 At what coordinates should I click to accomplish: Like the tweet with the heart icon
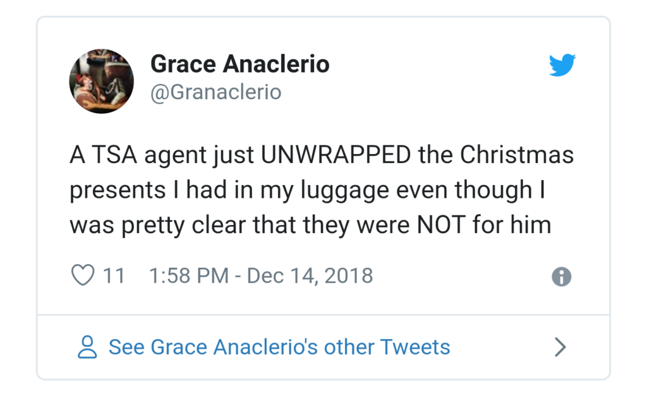coord(83,275)
